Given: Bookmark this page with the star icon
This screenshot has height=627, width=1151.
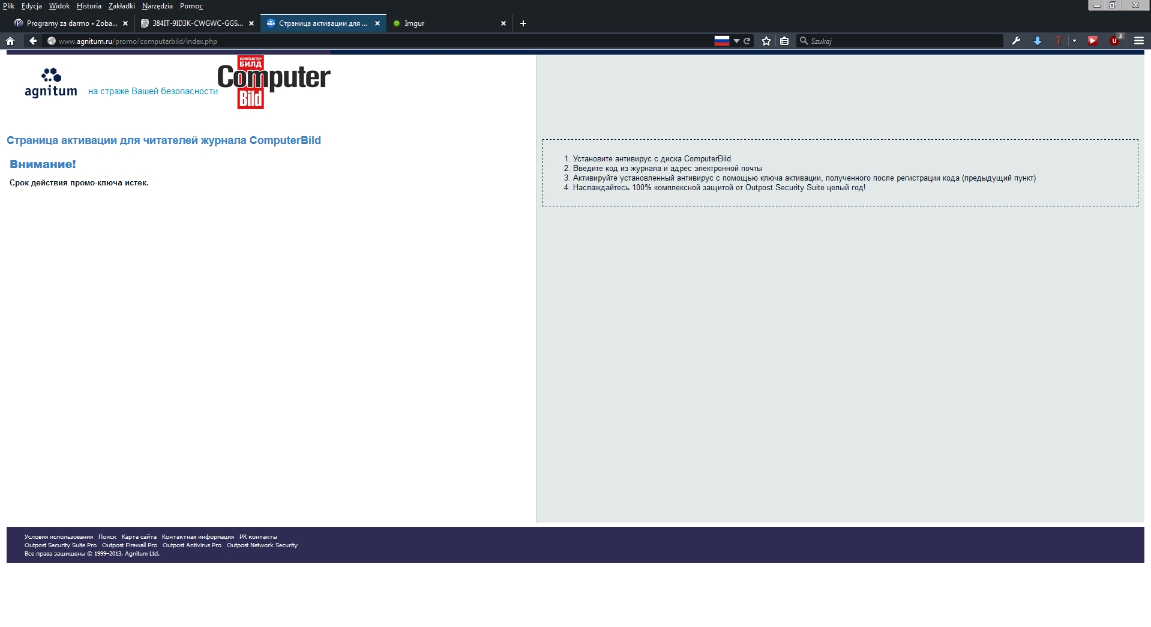Looking at the screenshot, I should point(766,41).
